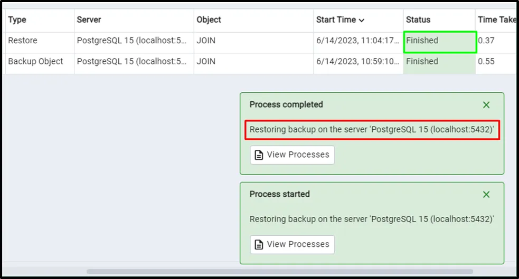The image size is (519, 279).
Task: Sort by the Type column header
Action: click(17, 20)
